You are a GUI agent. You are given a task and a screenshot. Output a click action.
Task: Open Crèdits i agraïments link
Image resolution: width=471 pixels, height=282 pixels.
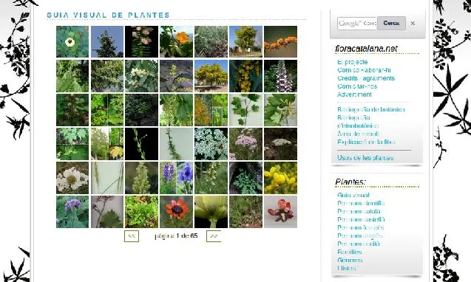point(366,78)
